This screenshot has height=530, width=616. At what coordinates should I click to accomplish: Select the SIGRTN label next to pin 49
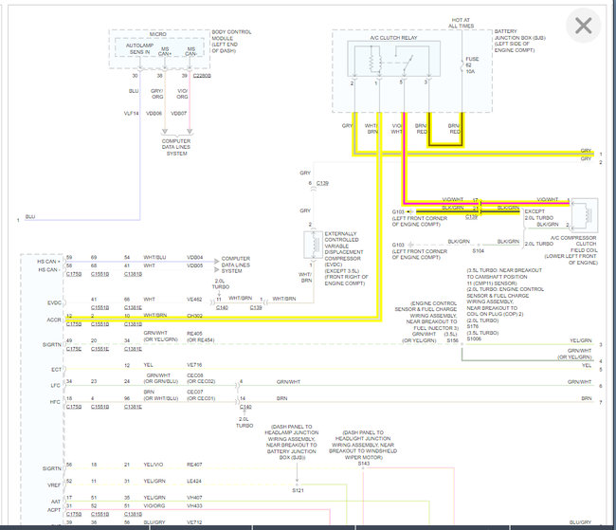tap(52, 345)
